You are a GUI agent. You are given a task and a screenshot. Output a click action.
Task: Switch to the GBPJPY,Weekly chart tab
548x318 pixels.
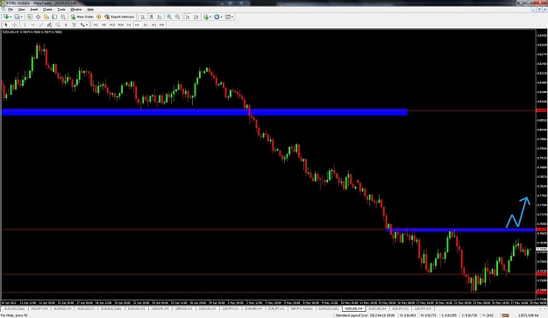click(x=302, y=309)
